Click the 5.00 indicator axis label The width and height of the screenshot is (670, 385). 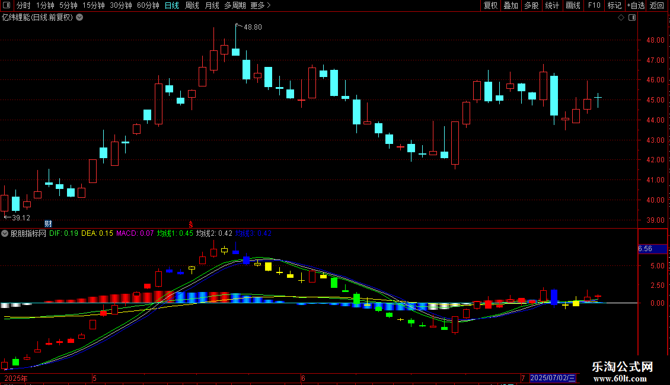click(657, 265)
